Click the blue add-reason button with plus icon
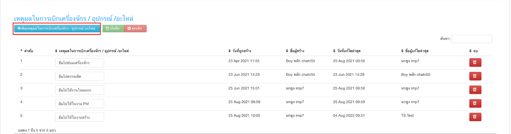Screen dimensions: 511x134 pyautogui.click(x=57, y=29)
